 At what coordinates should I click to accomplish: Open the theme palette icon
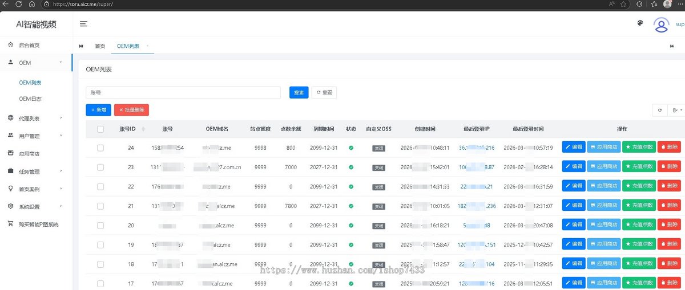(x=640, y=24)
